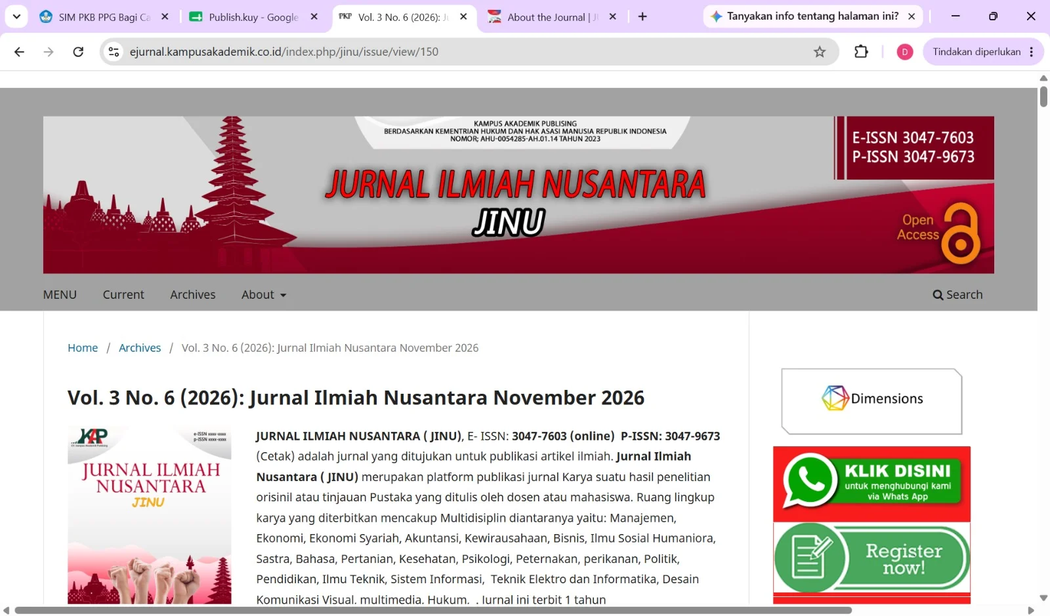Click the Jurnal Ilmiah Nusantara banner
Viewport: 1050px width, 616px height.
tap(518, 195)
